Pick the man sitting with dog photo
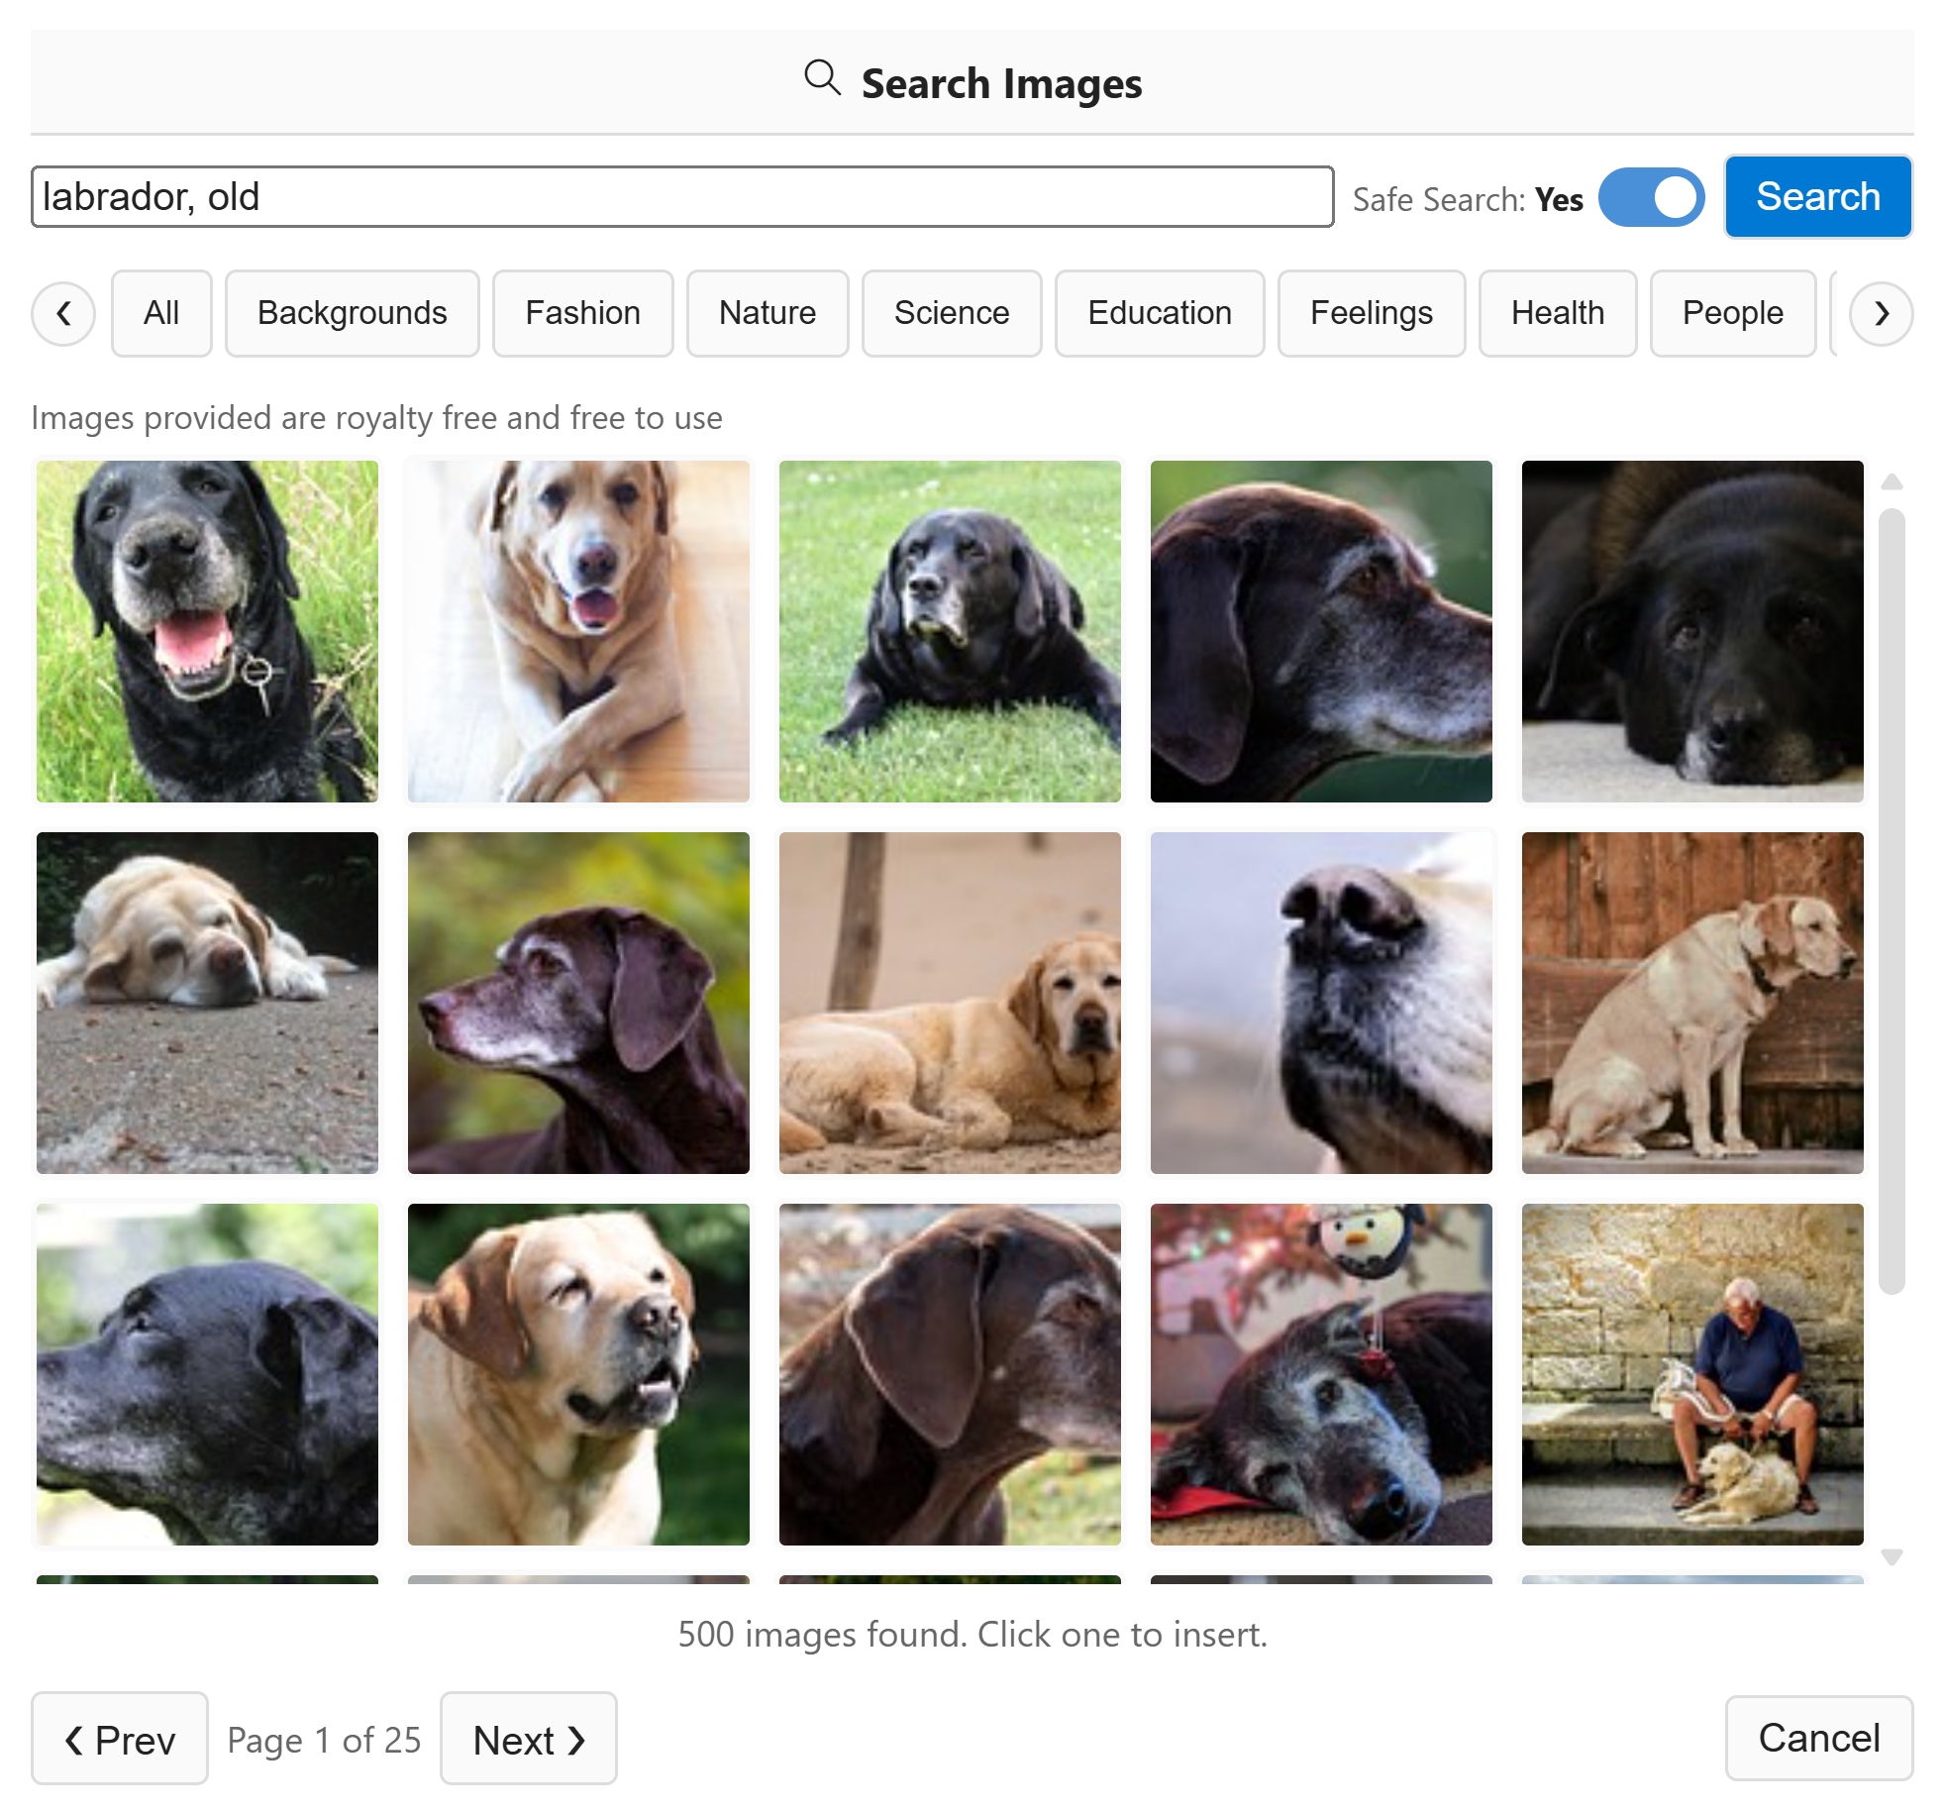This screenshot has height=1814, width=1944. pyautogui.click(x=1691, y=1374)
